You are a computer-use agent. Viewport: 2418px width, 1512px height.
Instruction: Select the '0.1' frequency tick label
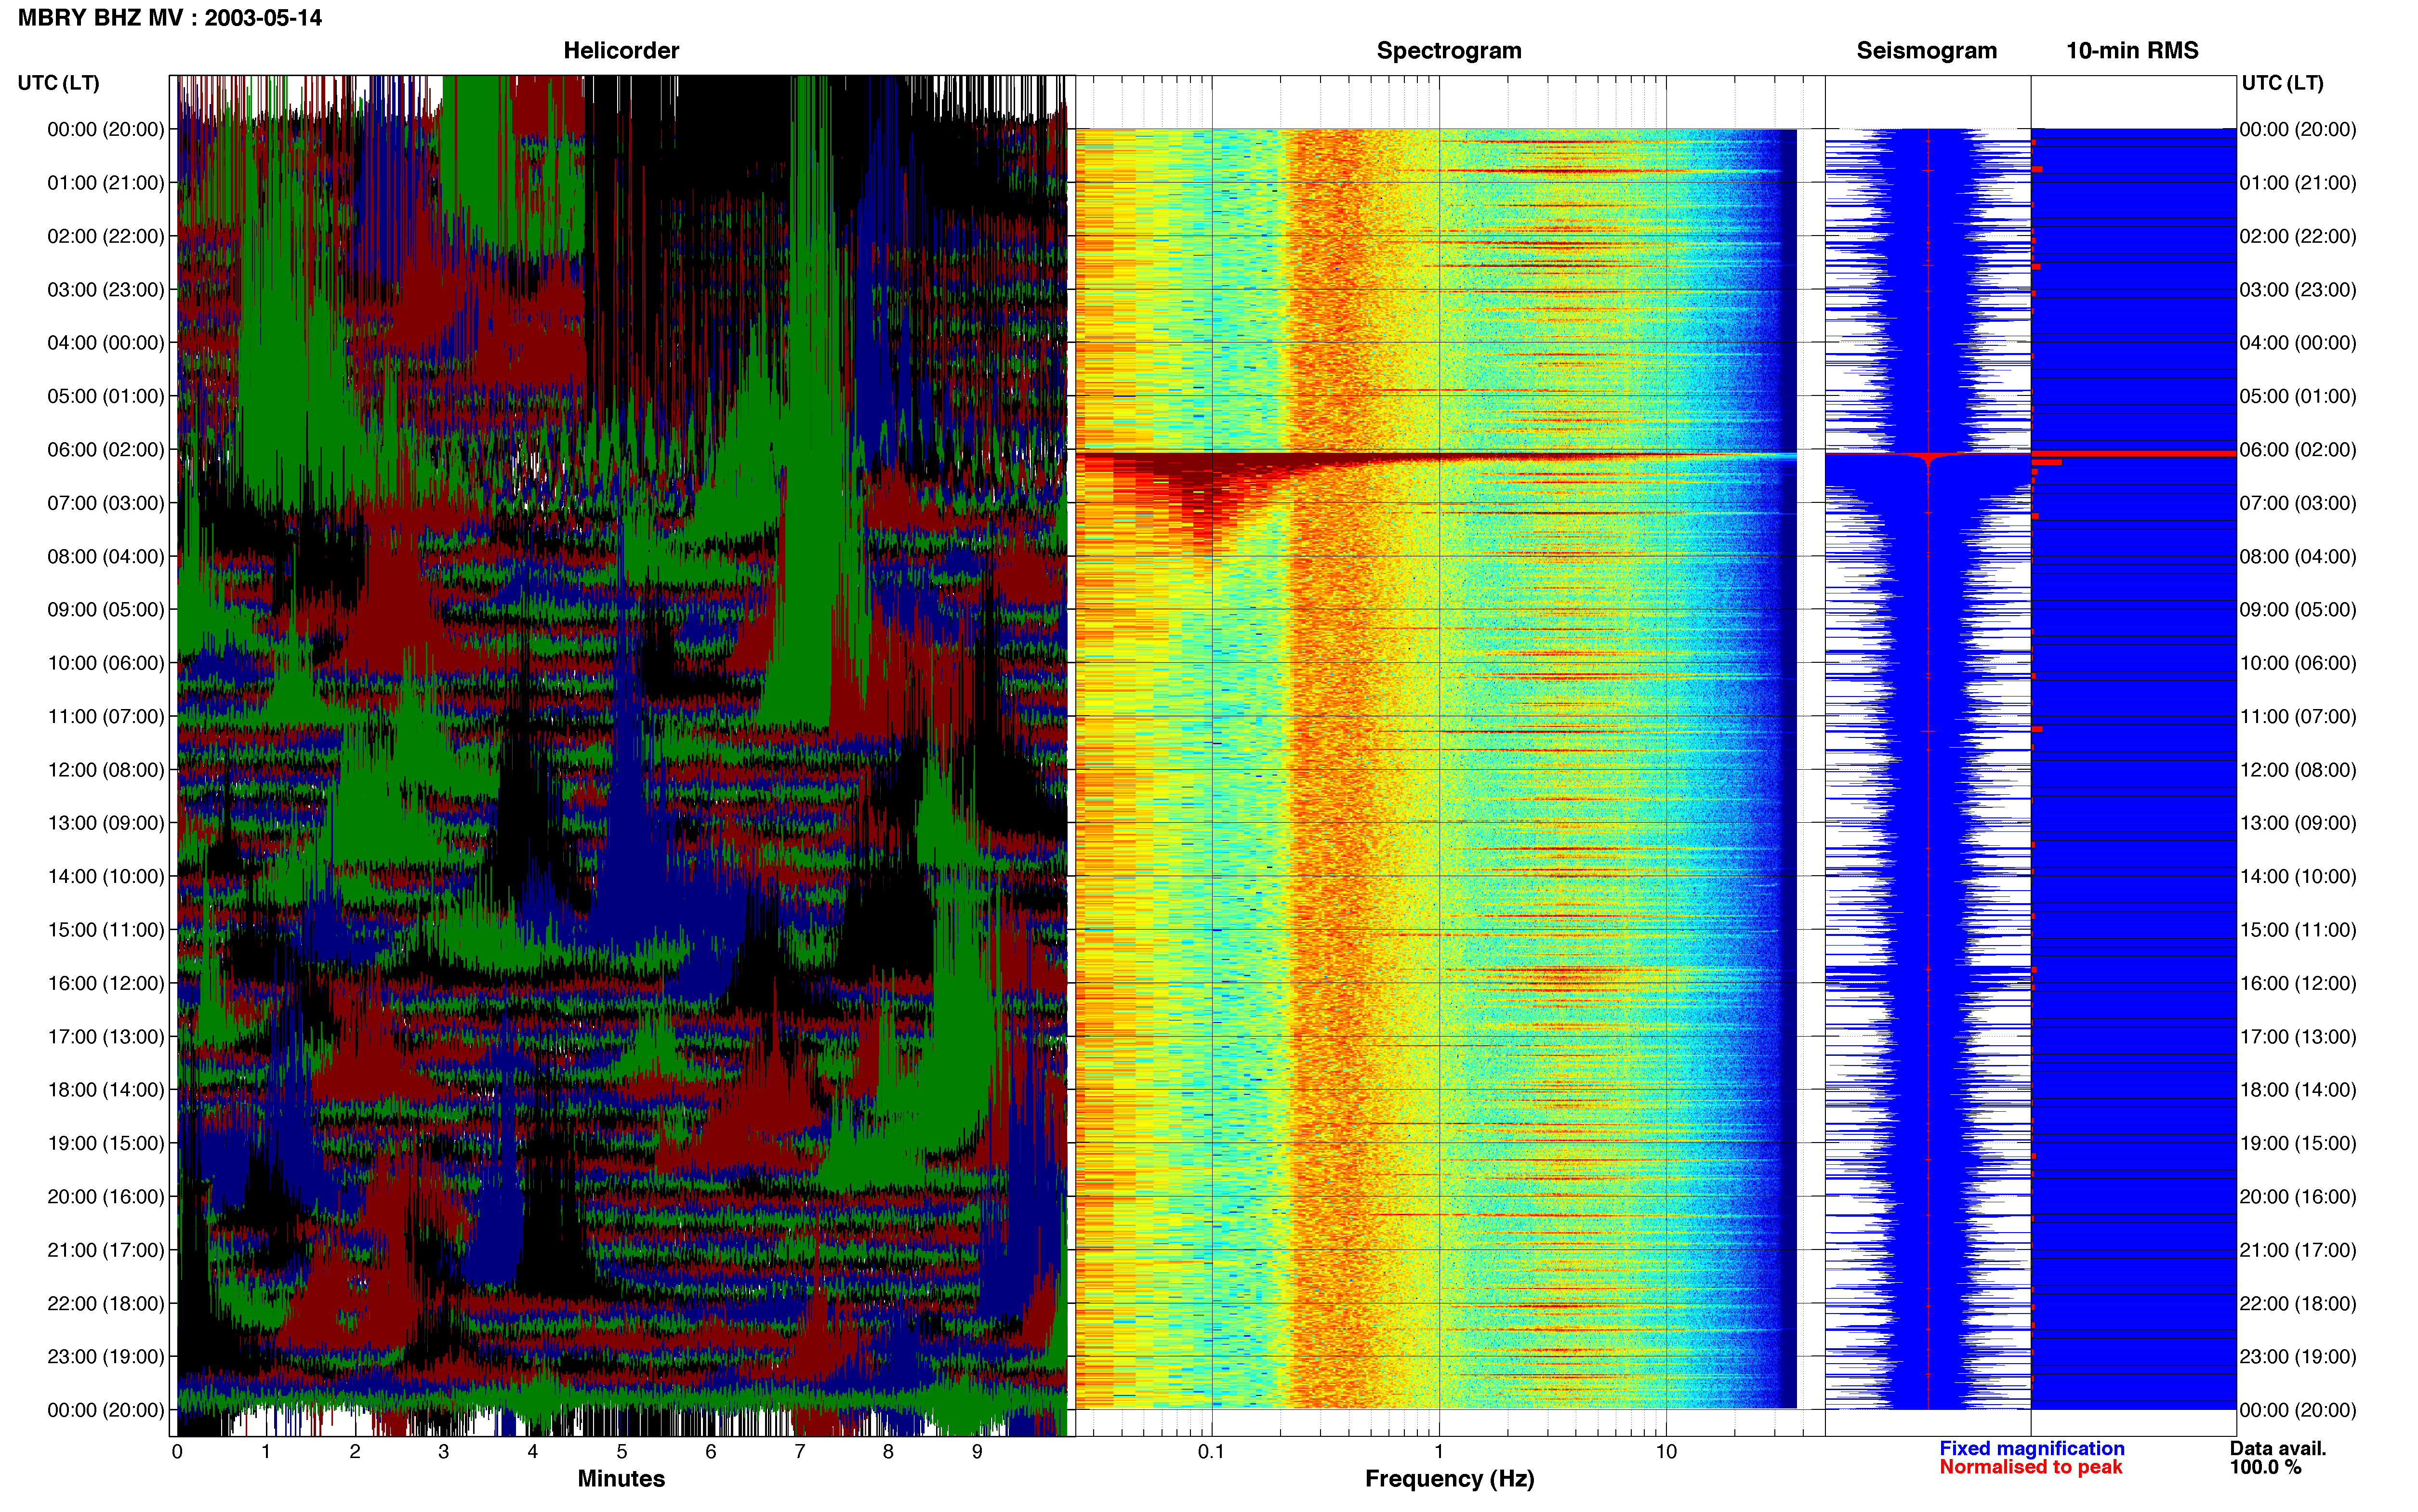1211,1452
